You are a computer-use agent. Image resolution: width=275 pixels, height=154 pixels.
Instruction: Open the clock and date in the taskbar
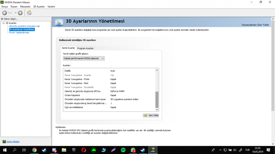click(x=258, y=150)
